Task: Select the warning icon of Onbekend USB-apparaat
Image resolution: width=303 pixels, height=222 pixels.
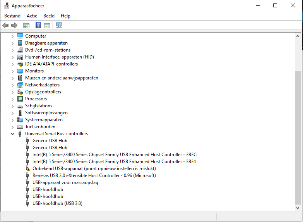Action: tap(27, 169)
